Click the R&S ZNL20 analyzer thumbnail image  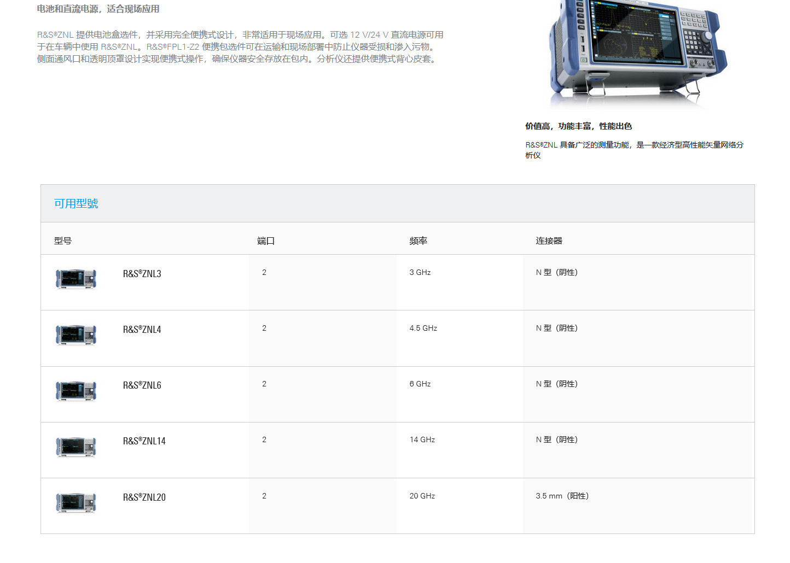tap(76, 502)
